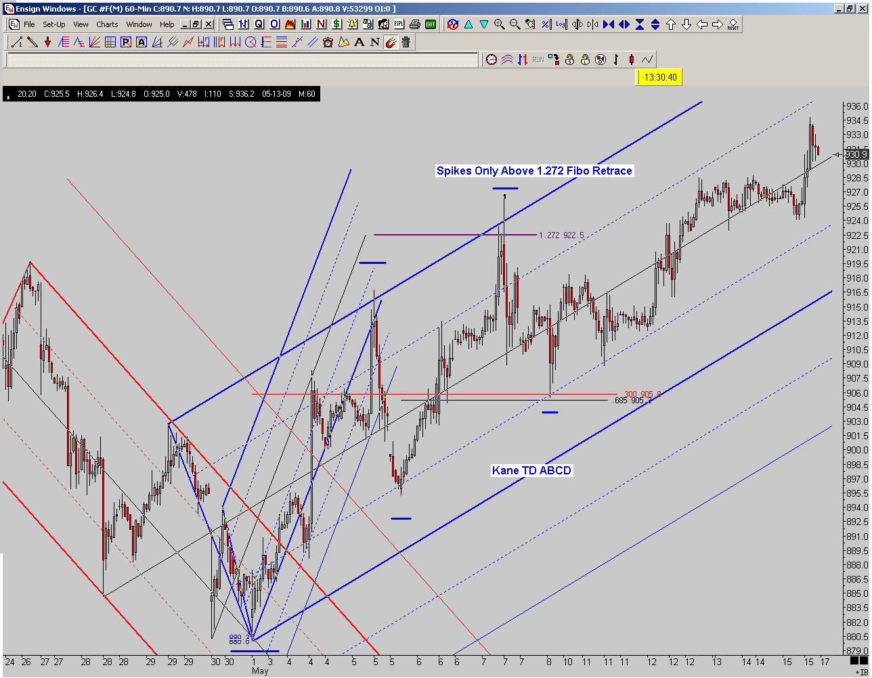Click the white up arrow scroll button
This screenshot has width=872, height=678.
671,24
